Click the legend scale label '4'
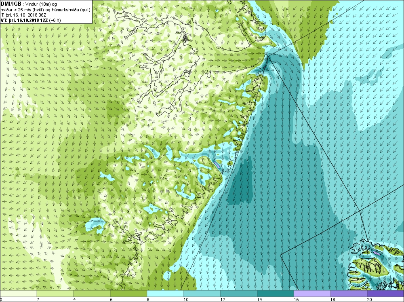Image resolution: width=404 pixels, height=302 pixels. [74, 300]
